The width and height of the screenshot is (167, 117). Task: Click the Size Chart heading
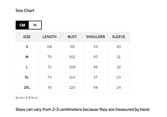tap(25, 10)
